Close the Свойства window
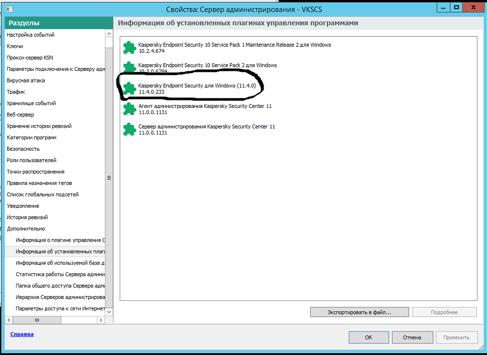This screenshot has height=355, width=487. pyautogui.click(x=473, y=8)
